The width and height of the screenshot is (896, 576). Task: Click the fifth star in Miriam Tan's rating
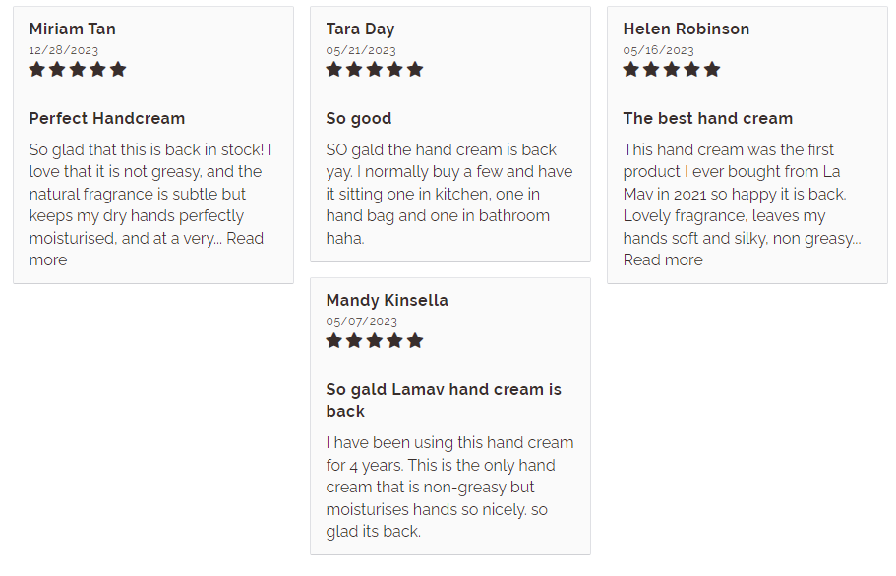tap(118, 70)
